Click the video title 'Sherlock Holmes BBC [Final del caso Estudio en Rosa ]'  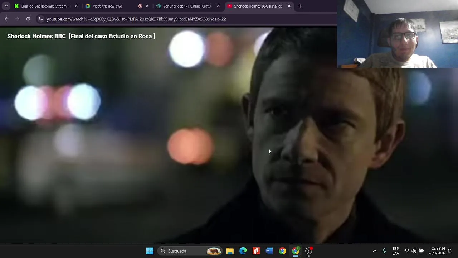[x=81, y=36]
